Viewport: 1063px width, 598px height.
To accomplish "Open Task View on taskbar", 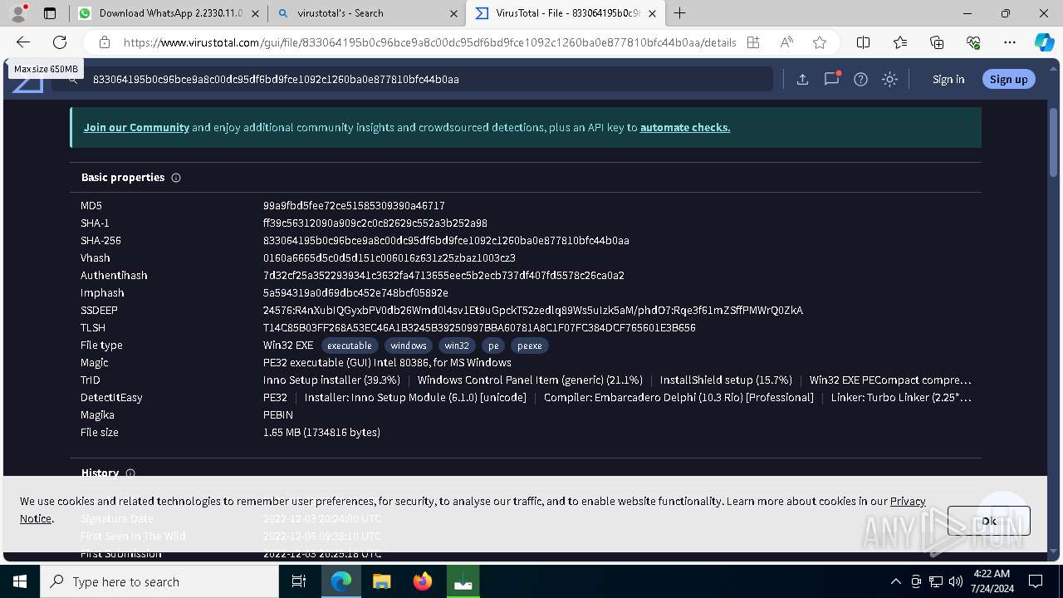I will (x=300, y=581).
